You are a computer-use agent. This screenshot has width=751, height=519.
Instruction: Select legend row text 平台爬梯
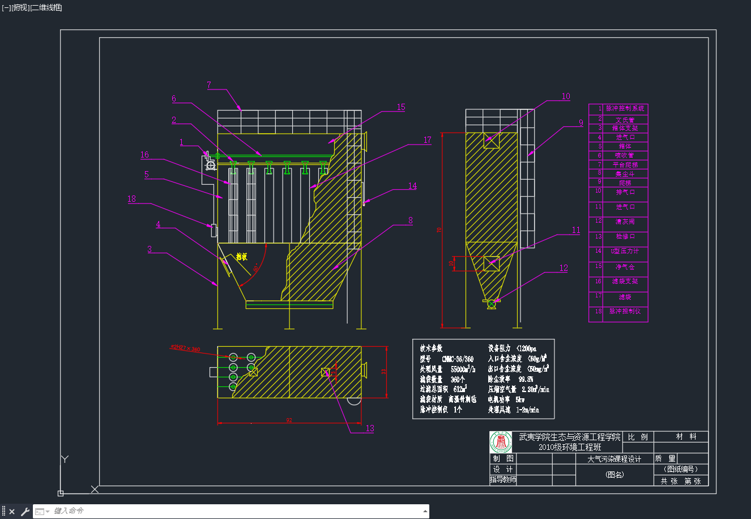[x=625, y=165]
